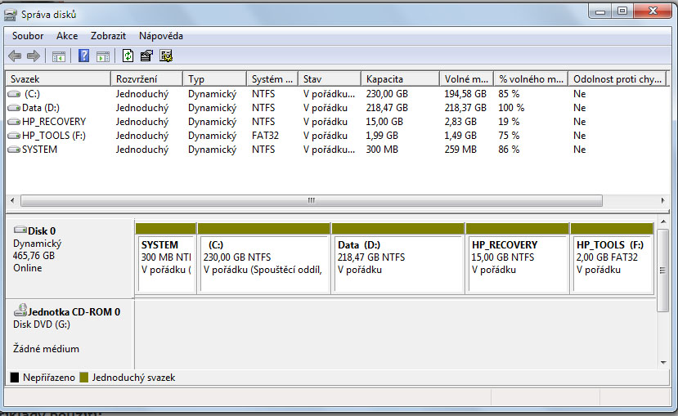Click the Refresh toolbar icon
678x416 pixels.
(128, 56)
